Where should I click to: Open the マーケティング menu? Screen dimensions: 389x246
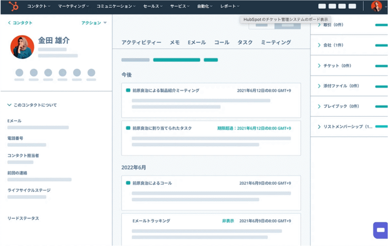tap(73, 6)
